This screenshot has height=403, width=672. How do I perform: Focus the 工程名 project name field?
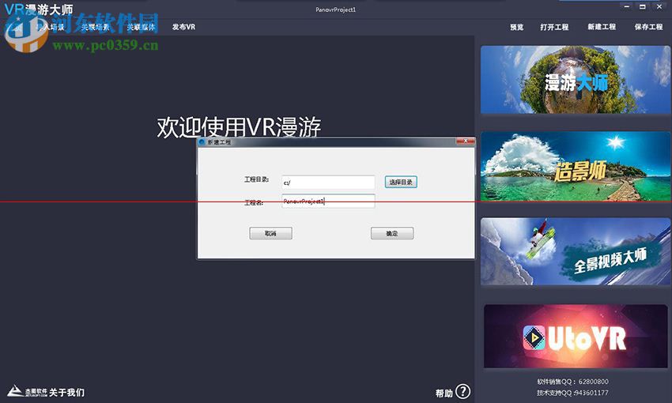(x=328, y=201)
